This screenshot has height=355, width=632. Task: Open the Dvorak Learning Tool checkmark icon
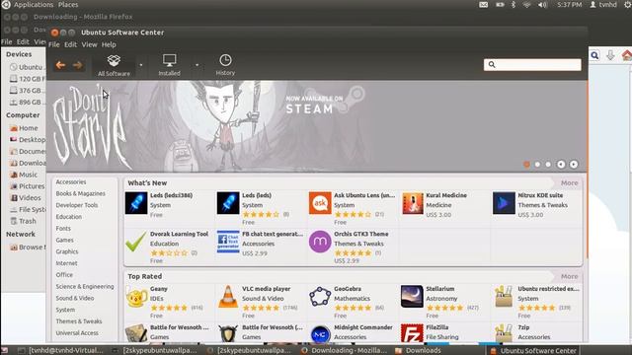pos(136,242)
